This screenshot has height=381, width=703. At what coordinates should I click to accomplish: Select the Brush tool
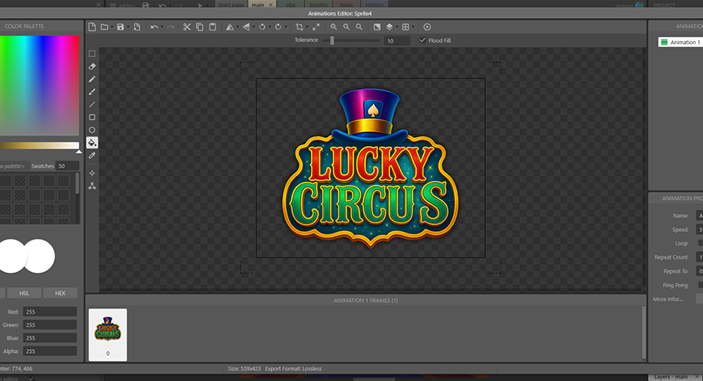[x=92, y=91]
